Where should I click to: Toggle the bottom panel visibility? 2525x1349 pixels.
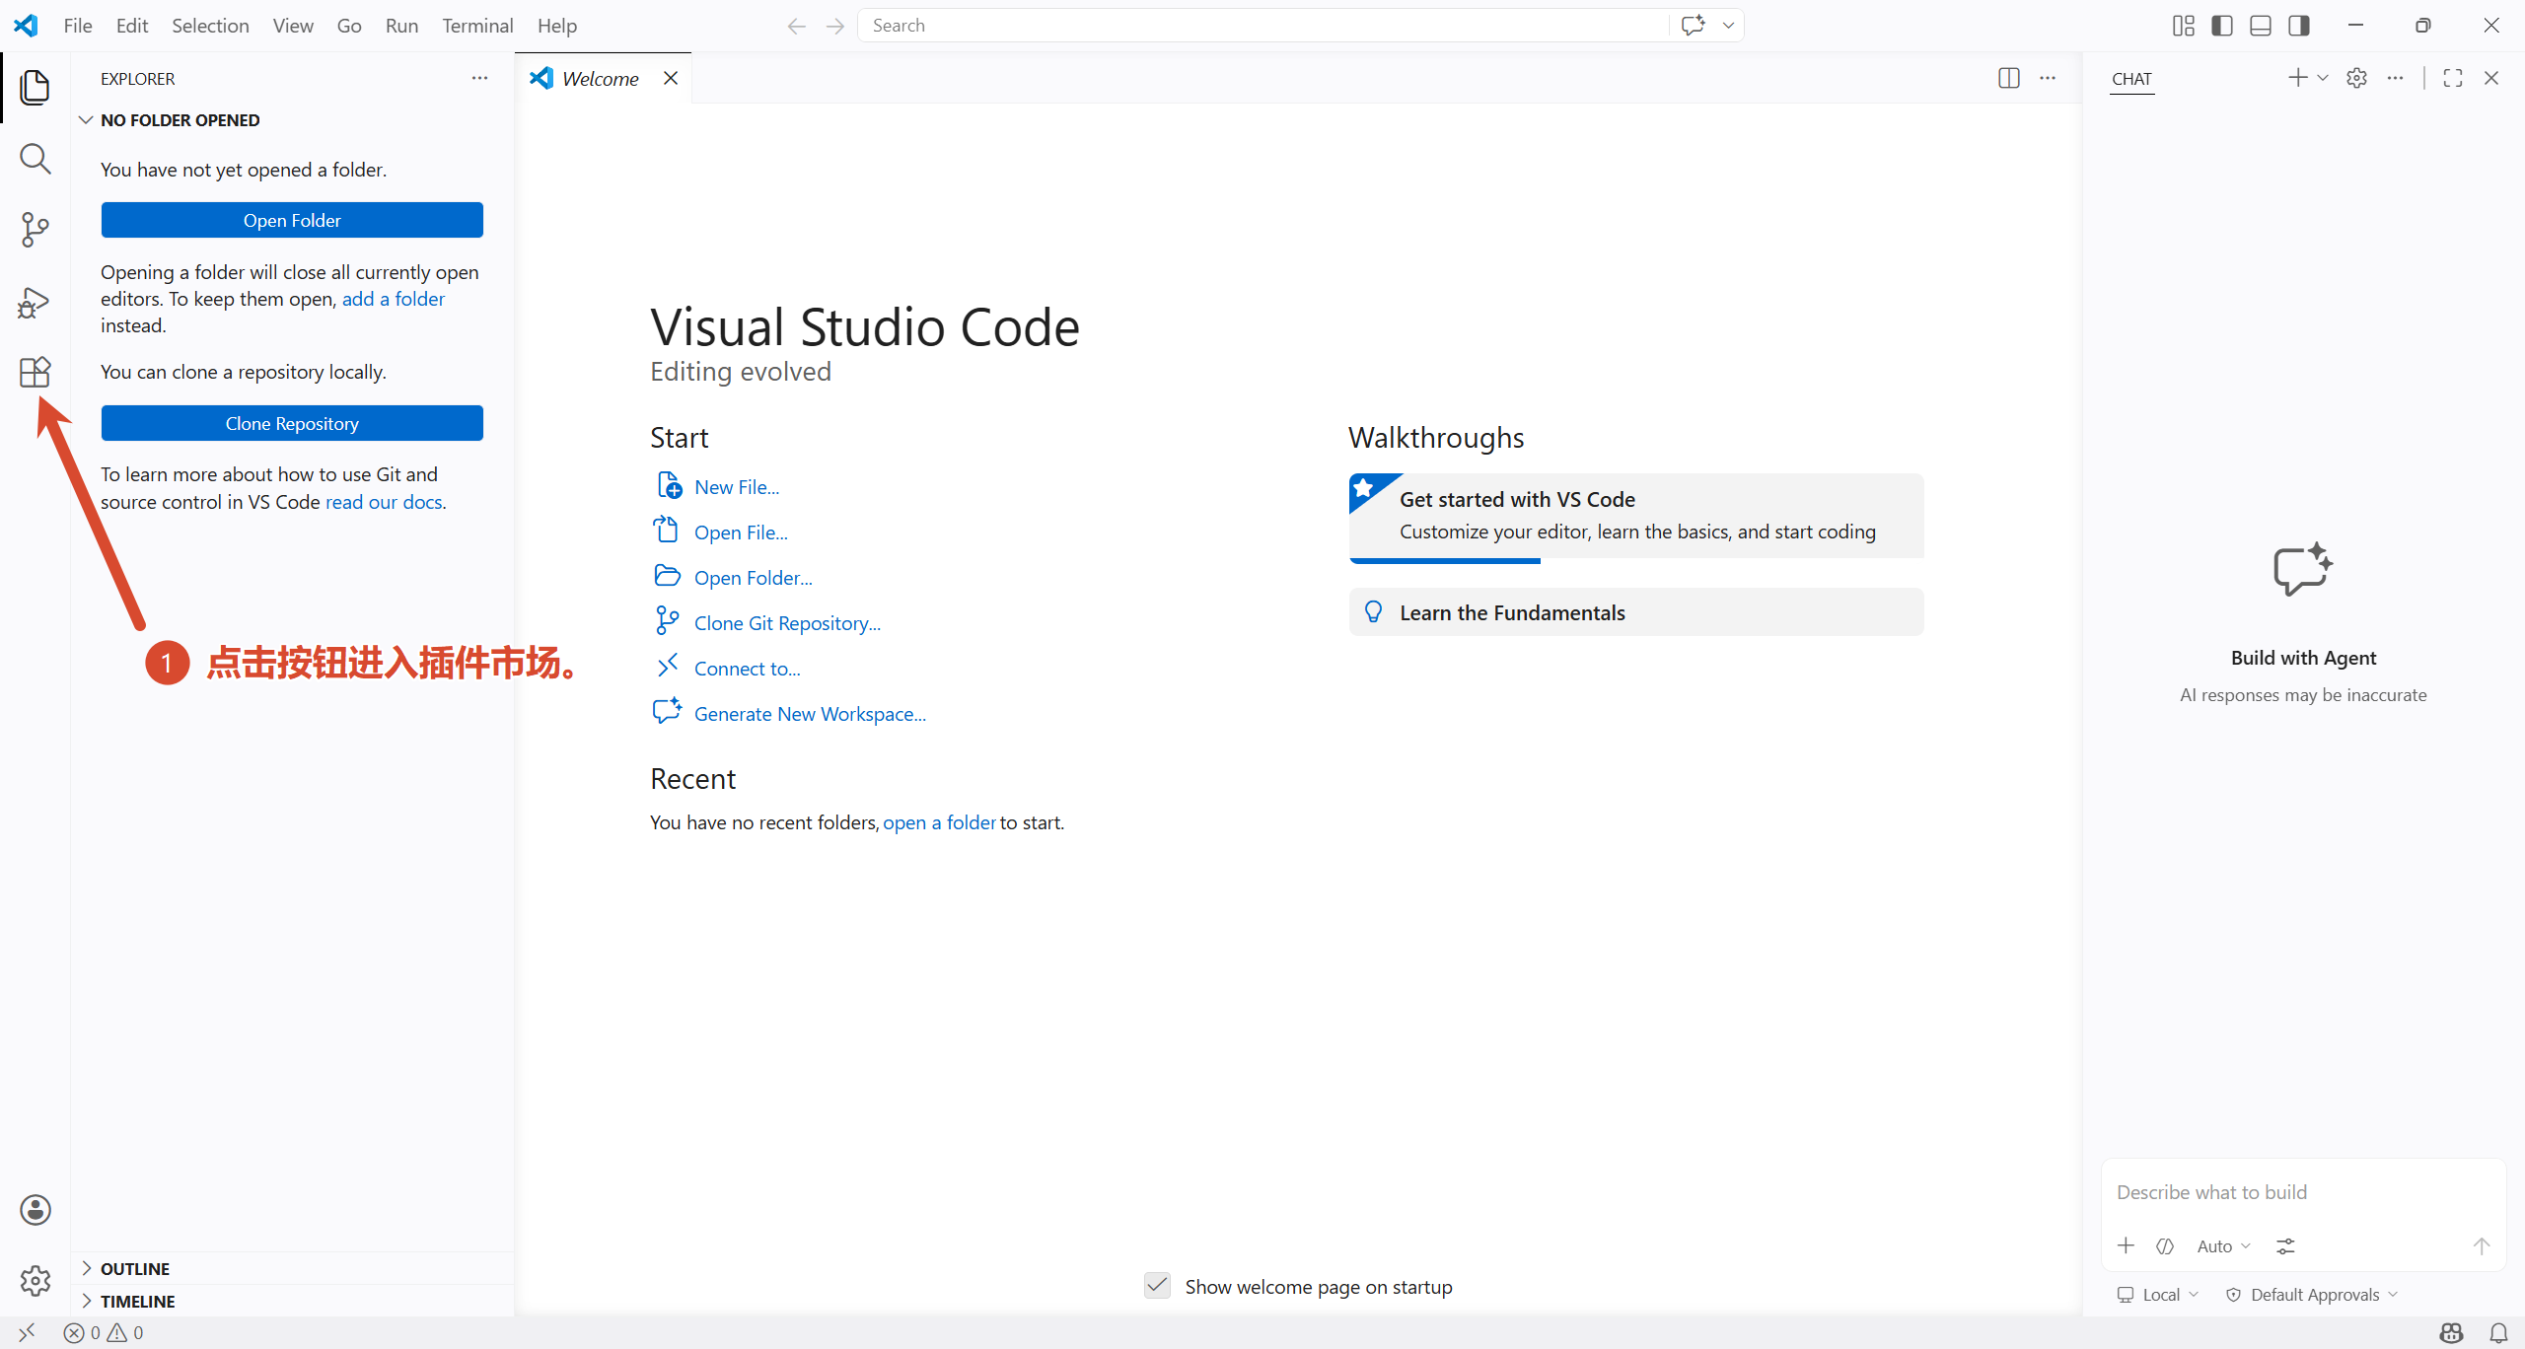point(2261,26)
